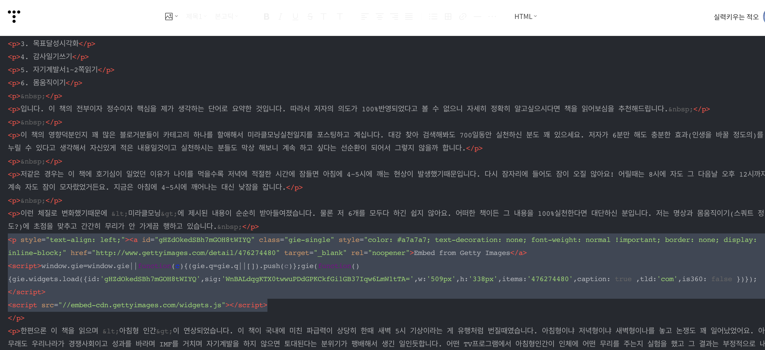Toggle strikethrough formatting
The width and height of the screenshot is (765, 350).
pos(310,17)
